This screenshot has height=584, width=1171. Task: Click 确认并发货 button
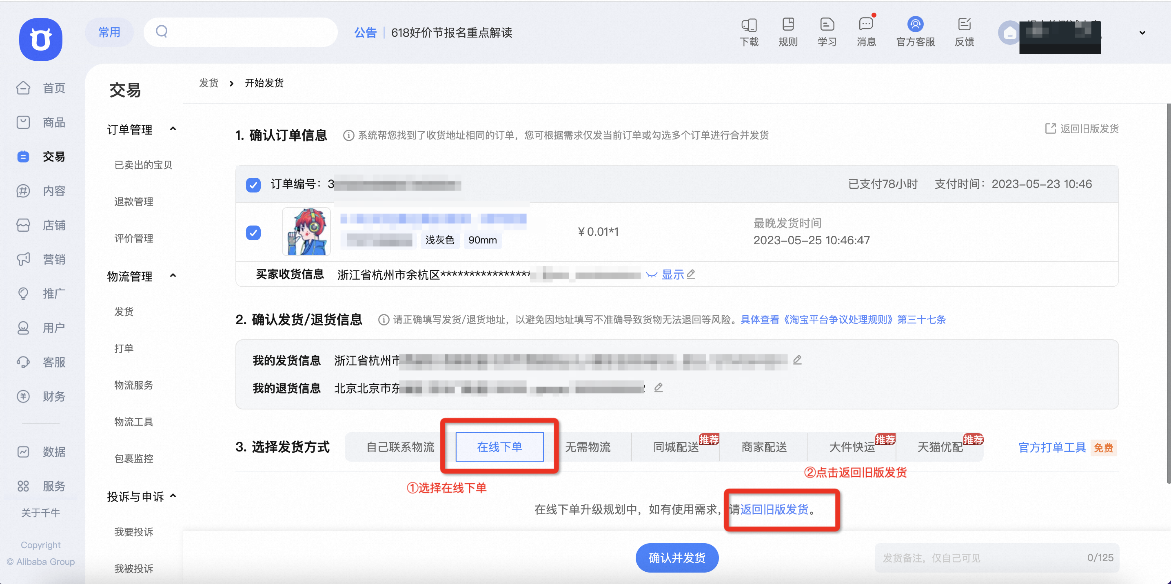[677, 557]
